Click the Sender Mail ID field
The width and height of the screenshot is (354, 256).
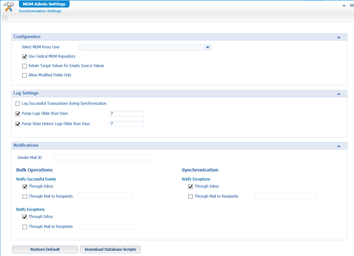103,158
